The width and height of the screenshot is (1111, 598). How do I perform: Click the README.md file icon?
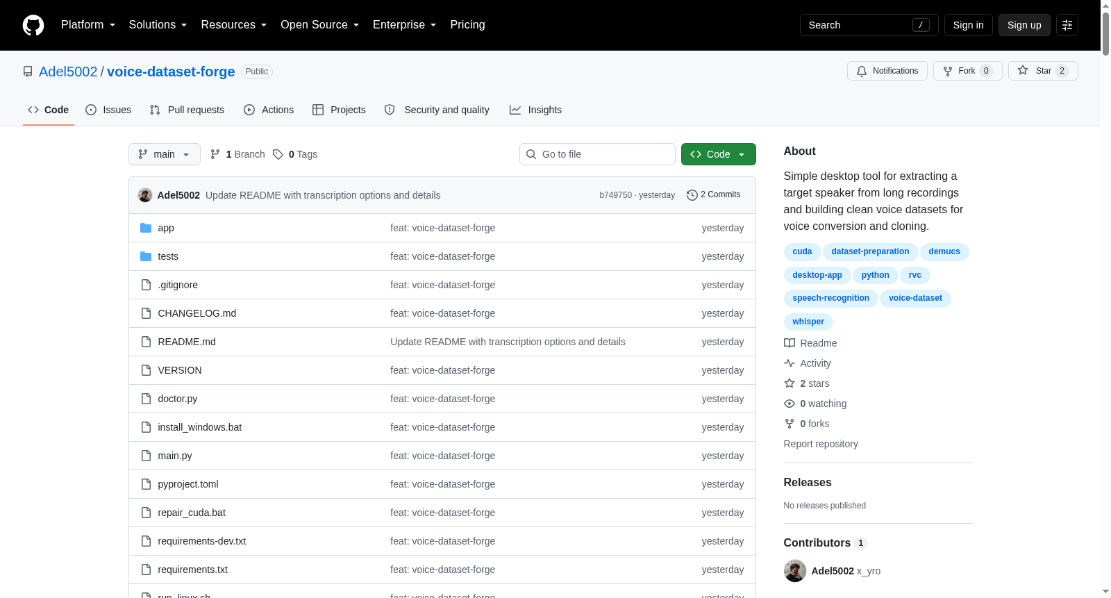click(146, 342)
